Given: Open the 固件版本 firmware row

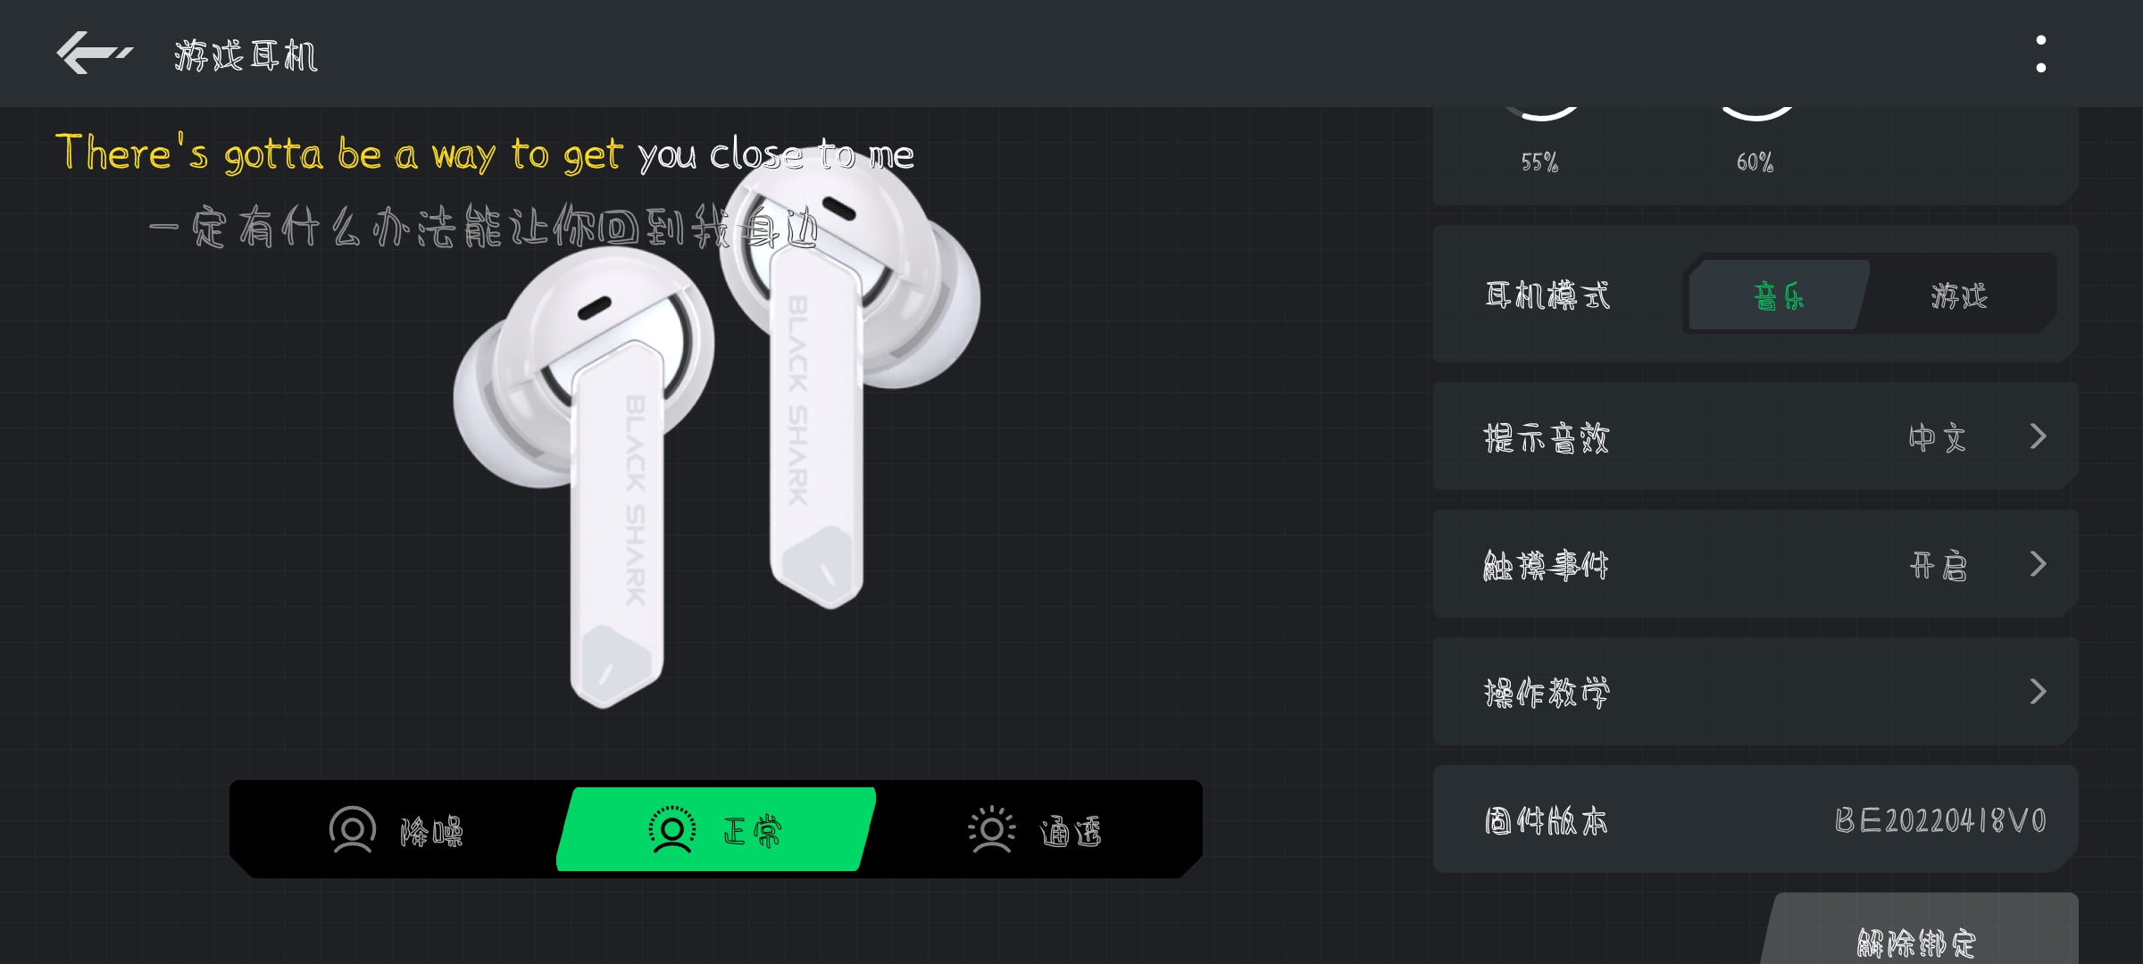Looking at the screenshot, I should tap(1755, 819).
